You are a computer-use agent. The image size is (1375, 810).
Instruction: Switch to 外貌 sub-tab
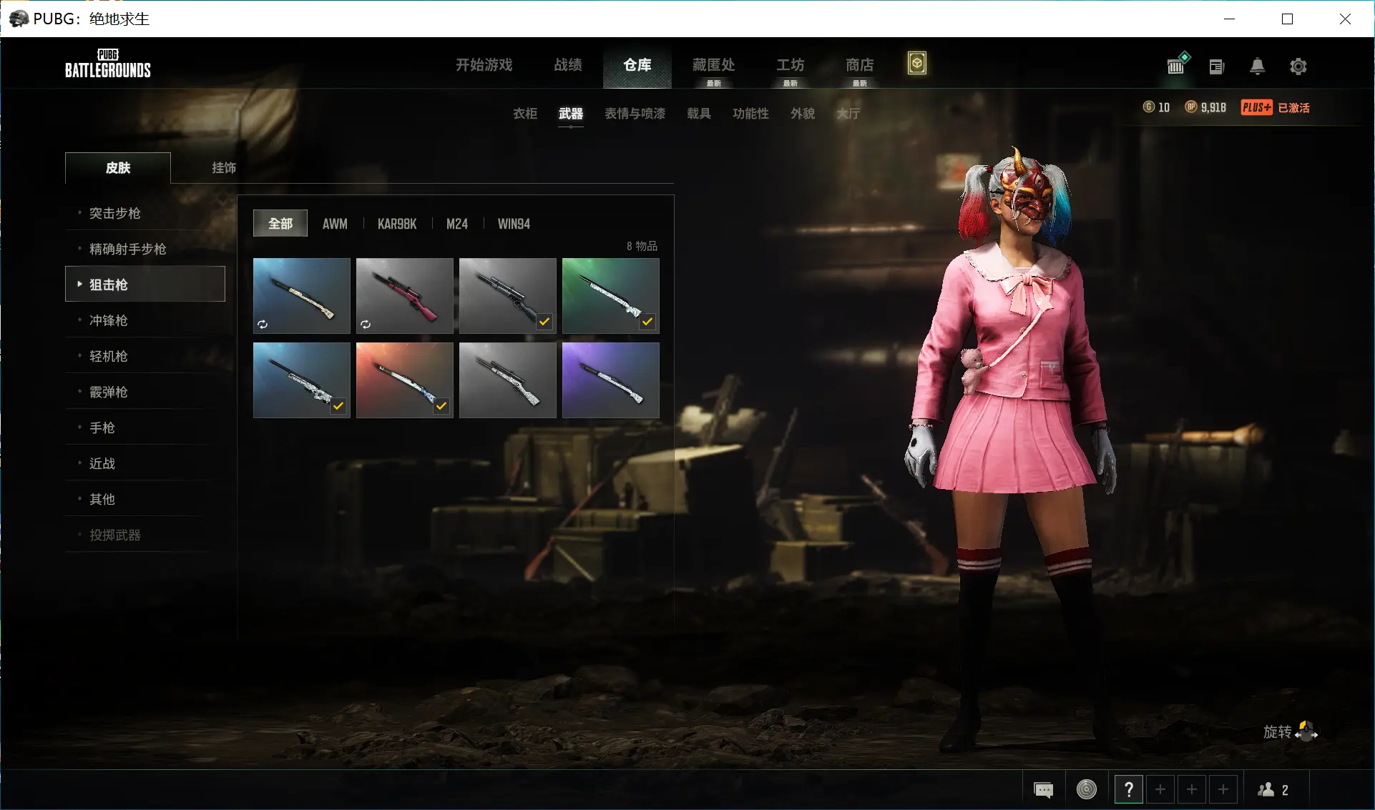(x=803, y=114)
